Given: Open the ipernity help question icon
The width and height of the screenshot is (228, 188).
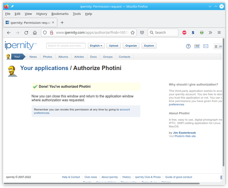Looking at the screenshot, I should point(188,46).
